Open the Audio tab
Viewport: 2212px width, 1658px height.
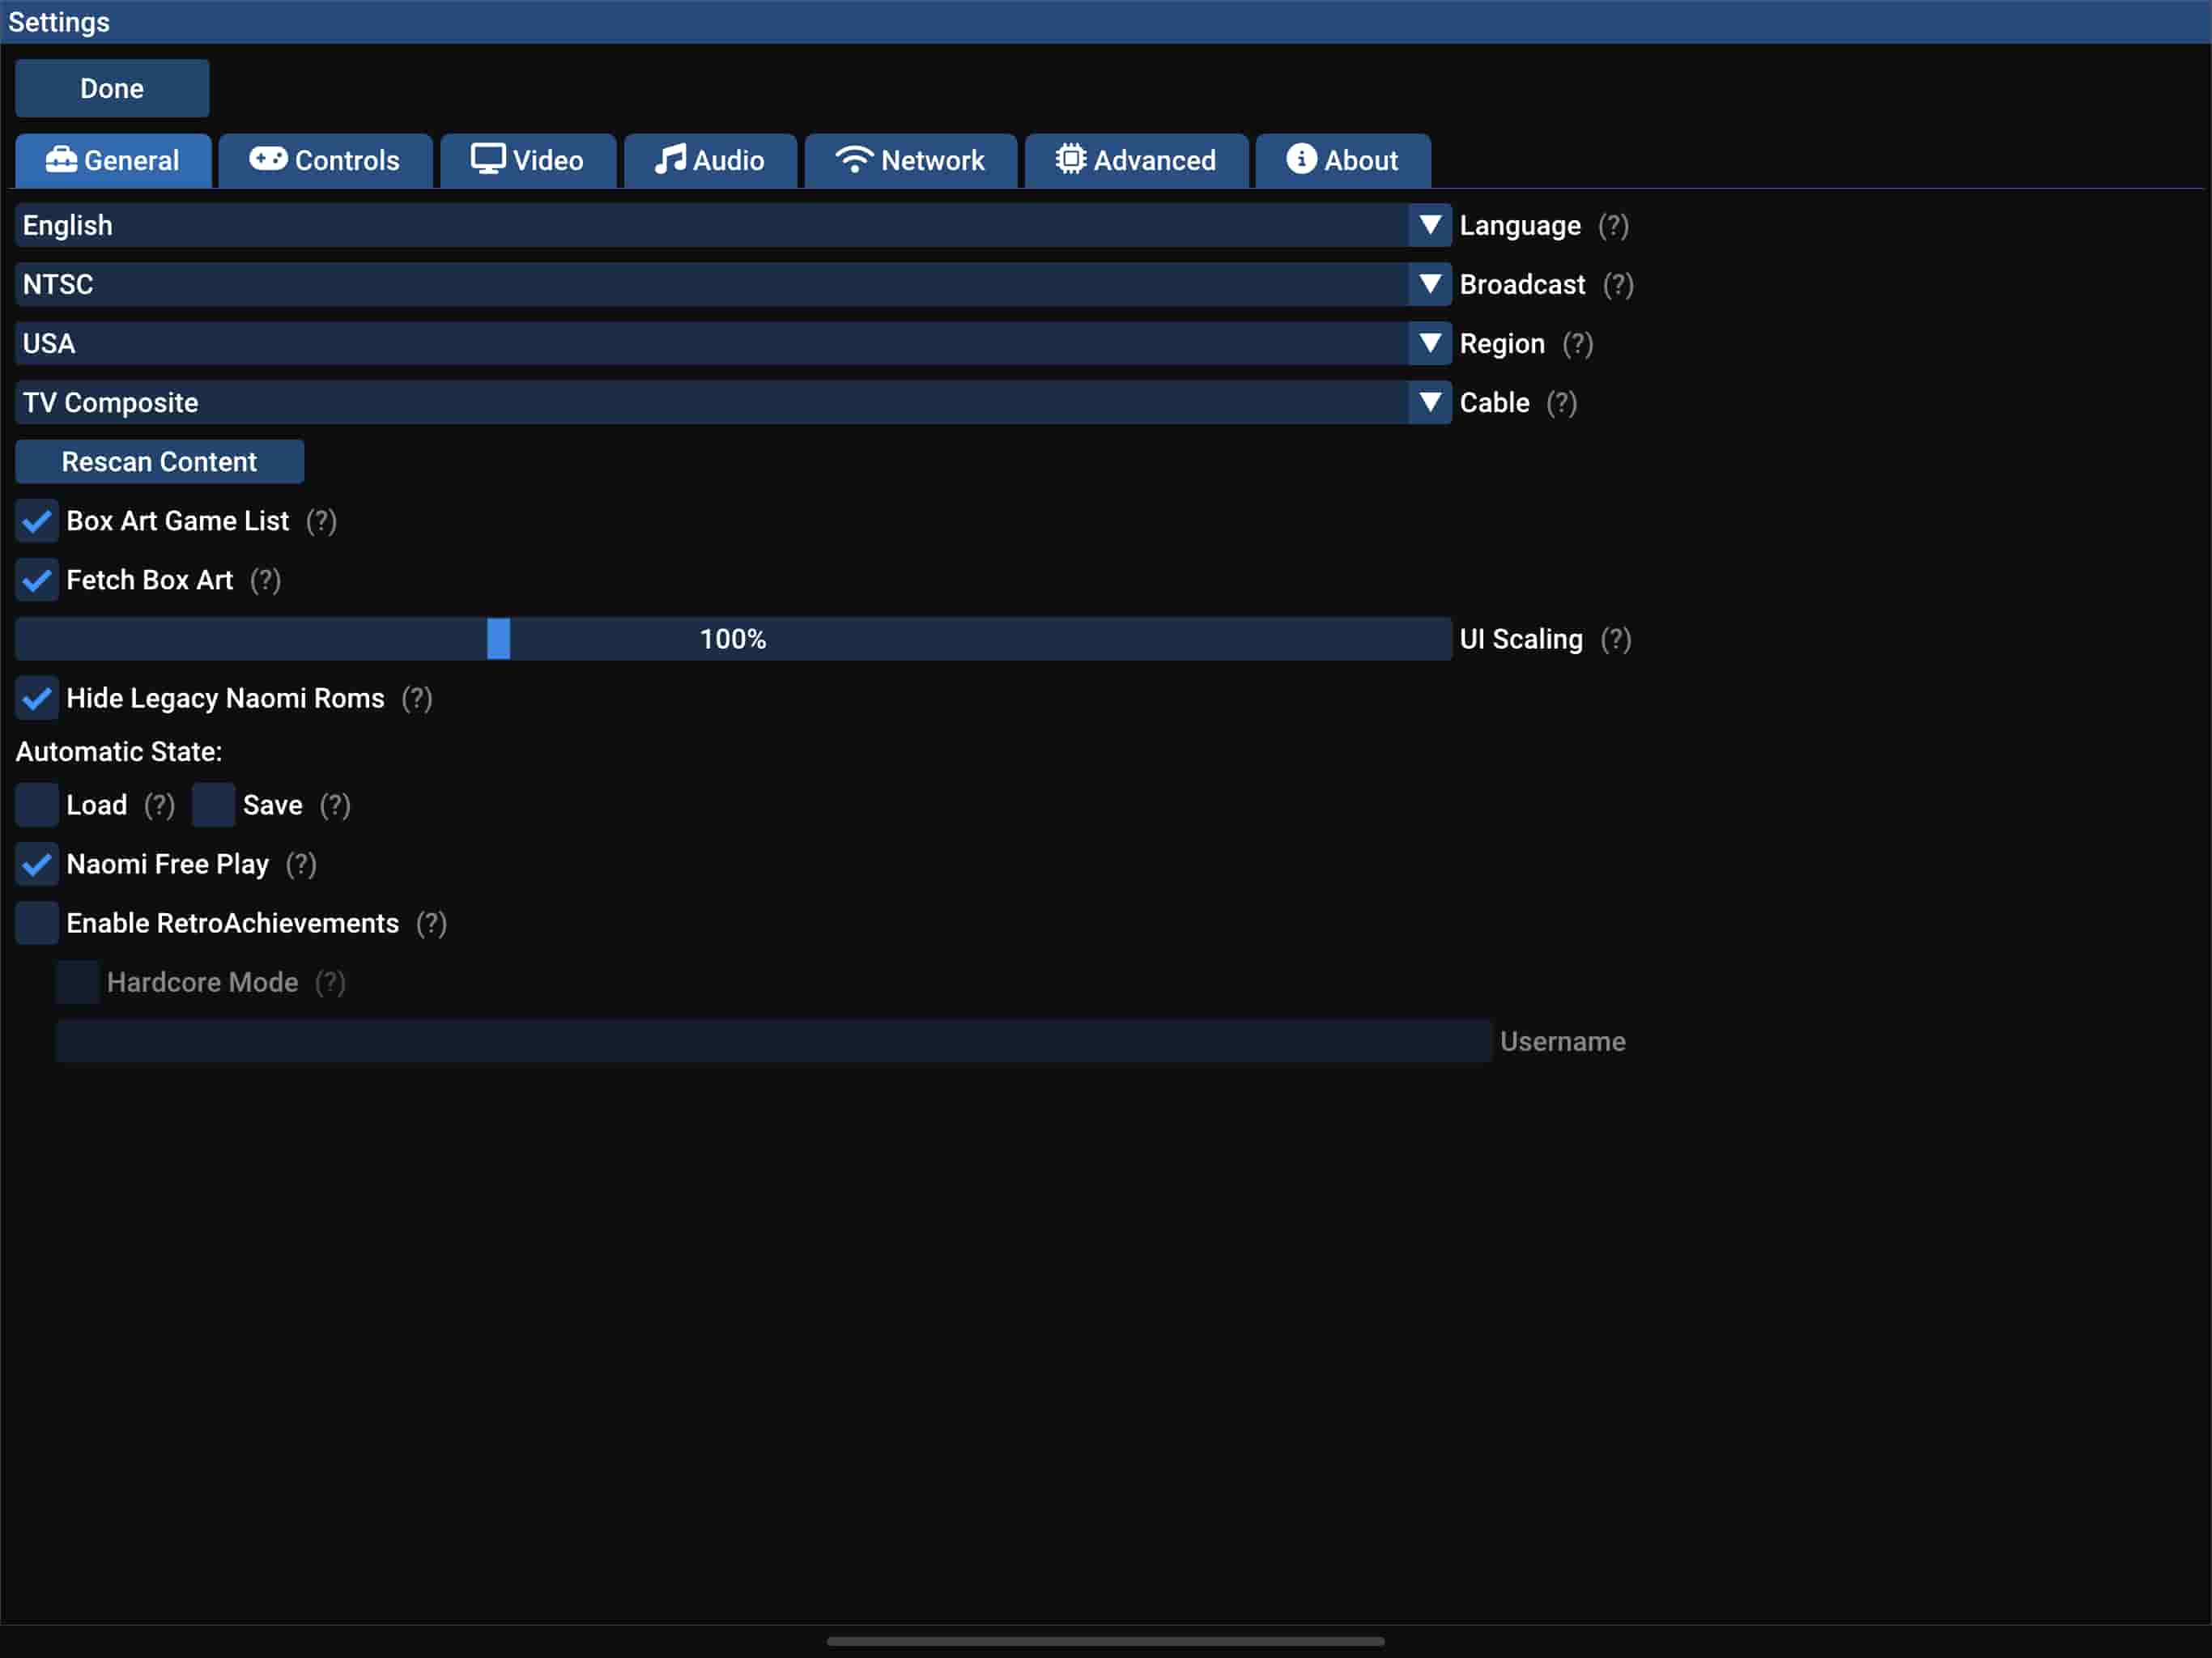click(x=710, y=160)
